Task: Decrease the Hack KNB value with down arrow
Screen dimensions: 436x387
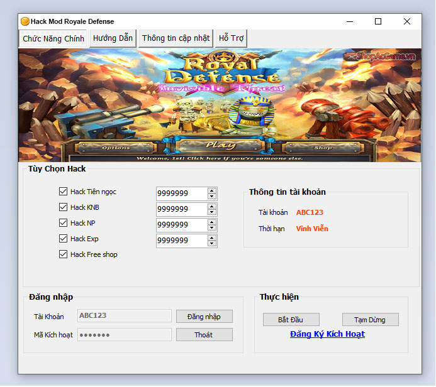Action: (212, 212)
